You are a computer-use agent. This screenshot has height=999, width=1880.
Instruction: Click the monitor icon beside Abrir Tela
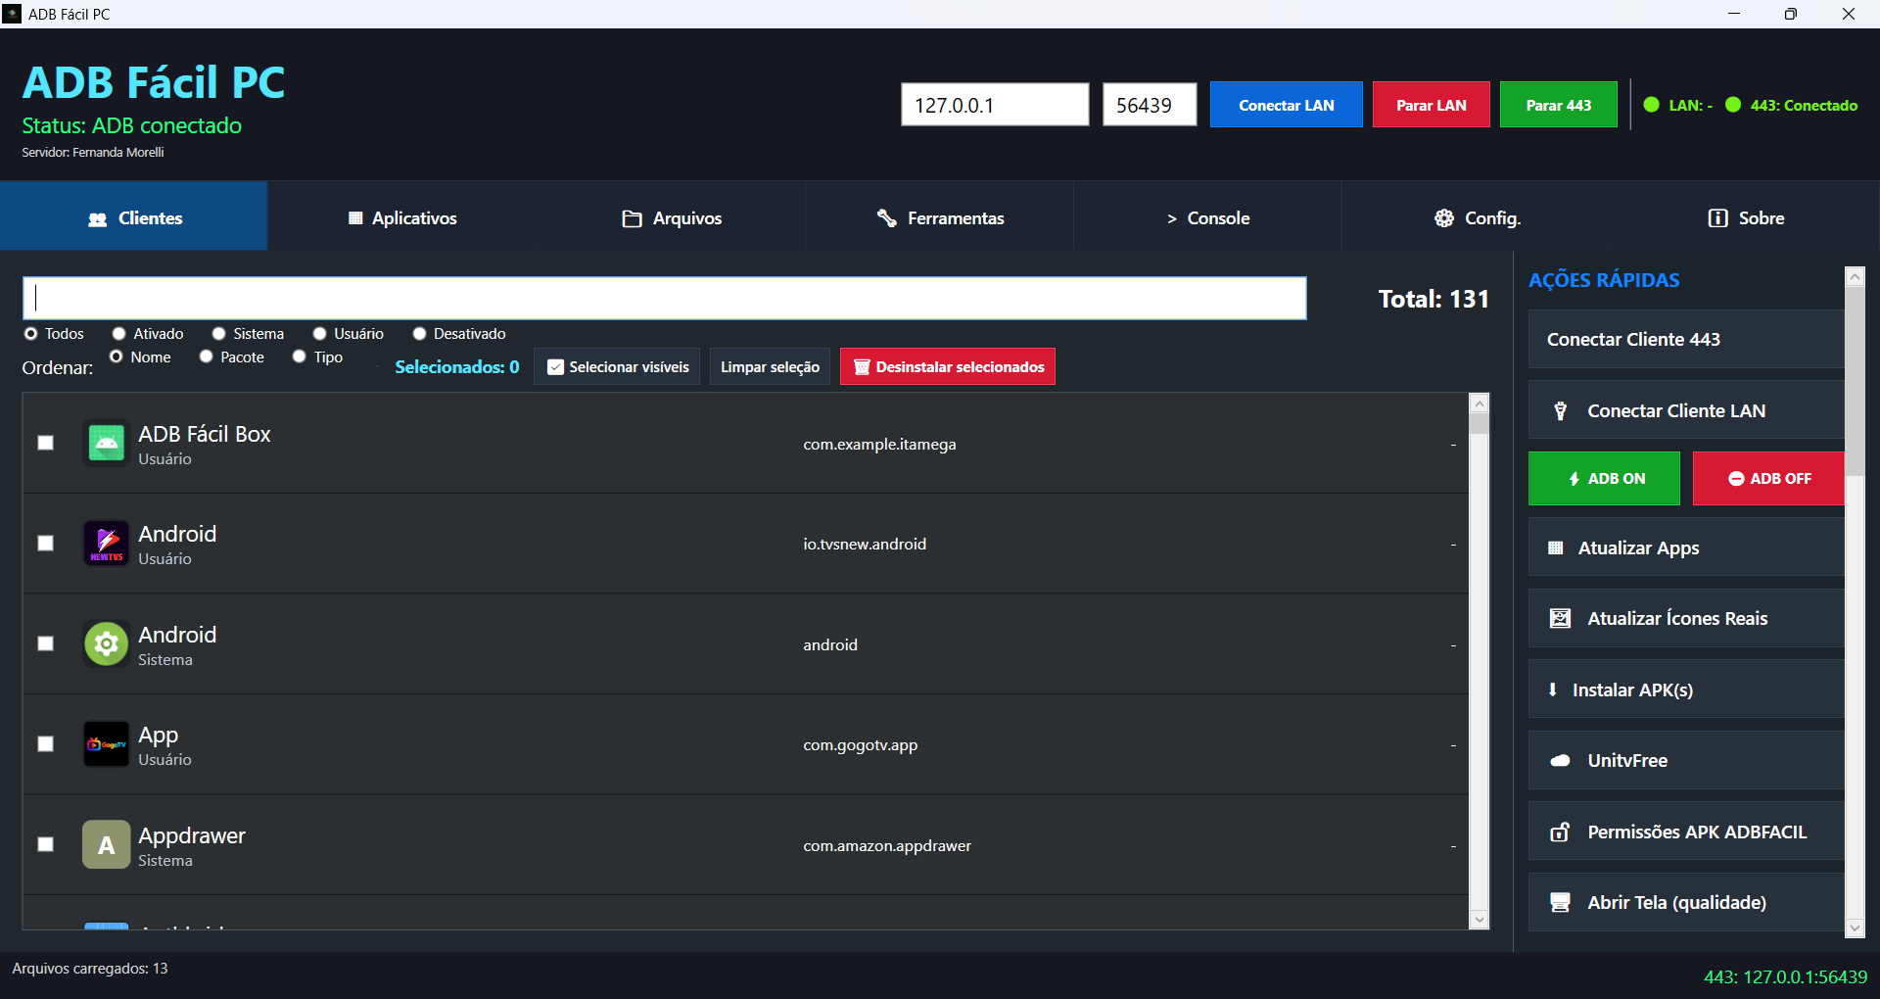point(1561,903)
